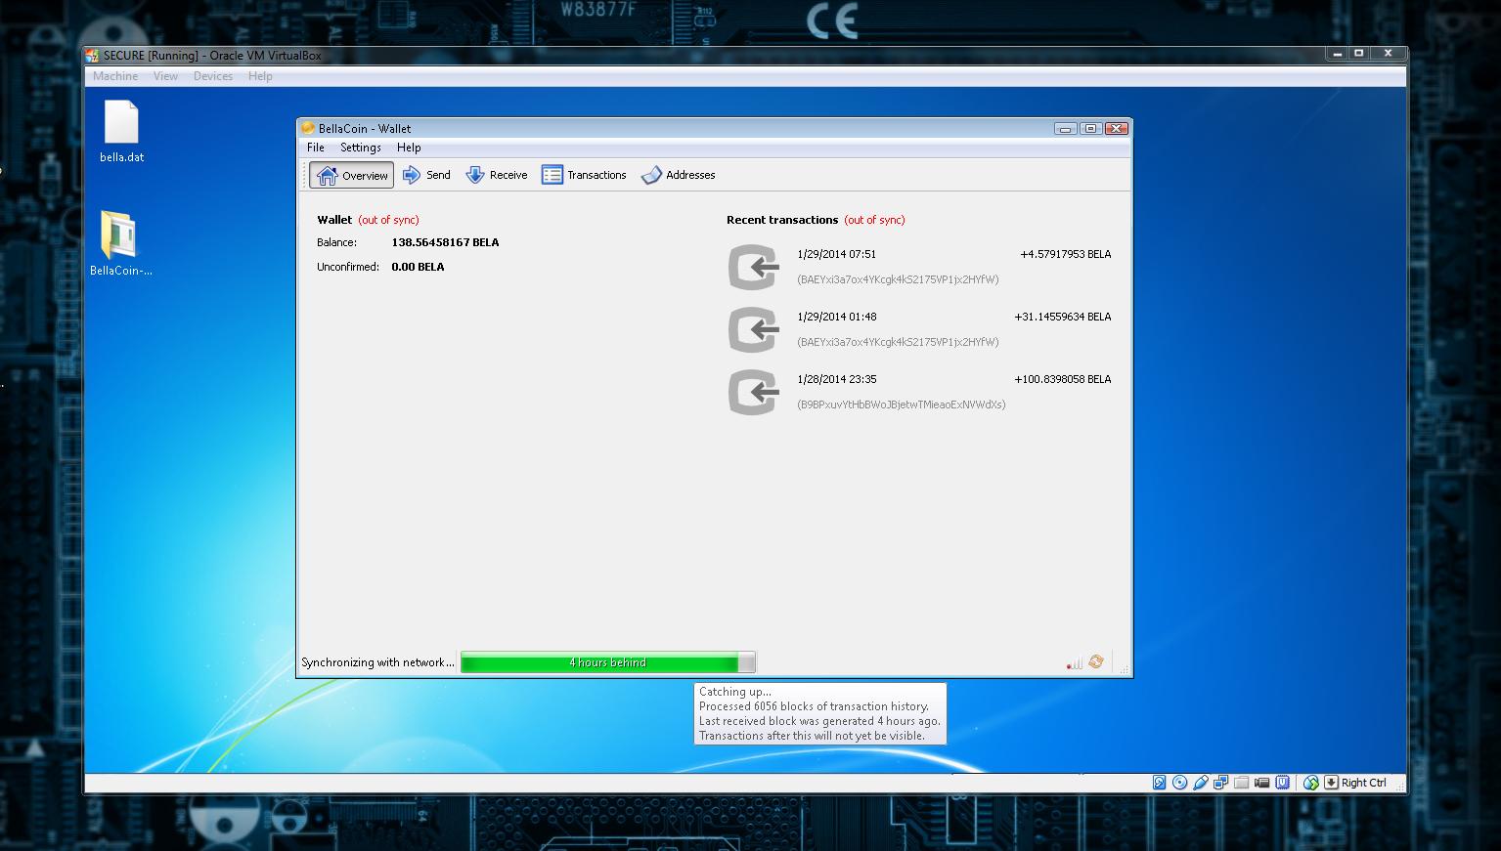Click VirtualBox shared folders indicator icon
This screenshot has width=1501, height=851.
1241,783
